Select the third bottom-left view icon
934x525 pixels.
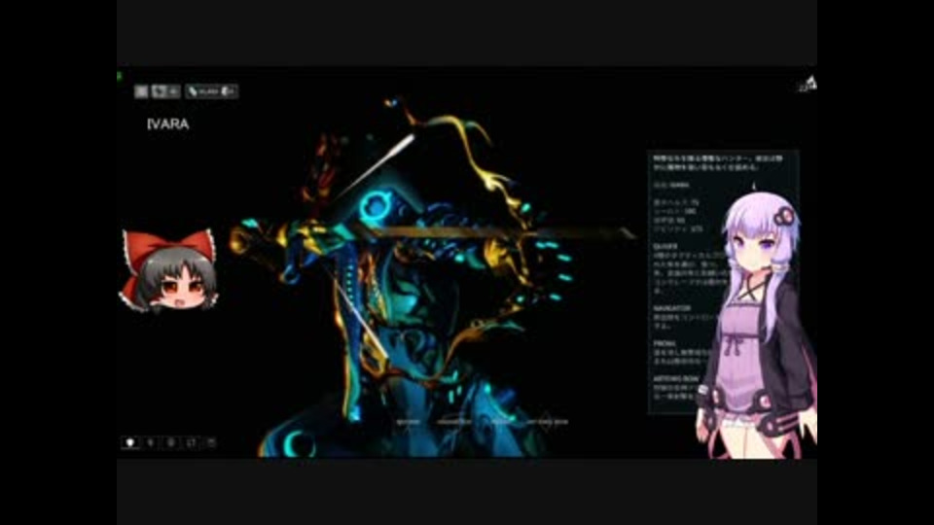coord(171,442)
